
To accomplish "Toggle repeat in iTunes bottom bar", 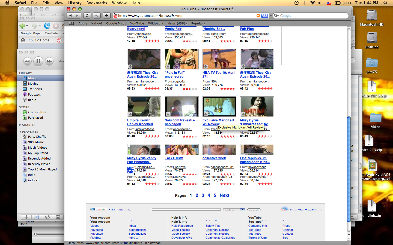I will click(x=47, y=217).
